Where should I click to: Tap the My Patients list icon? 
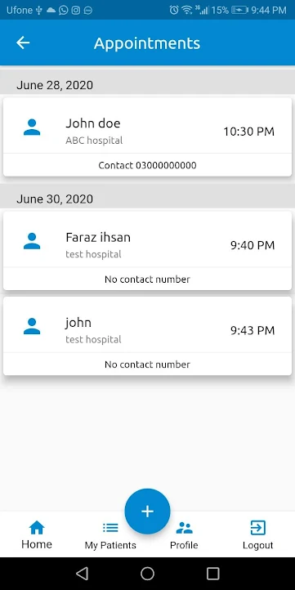coord(110,528)
